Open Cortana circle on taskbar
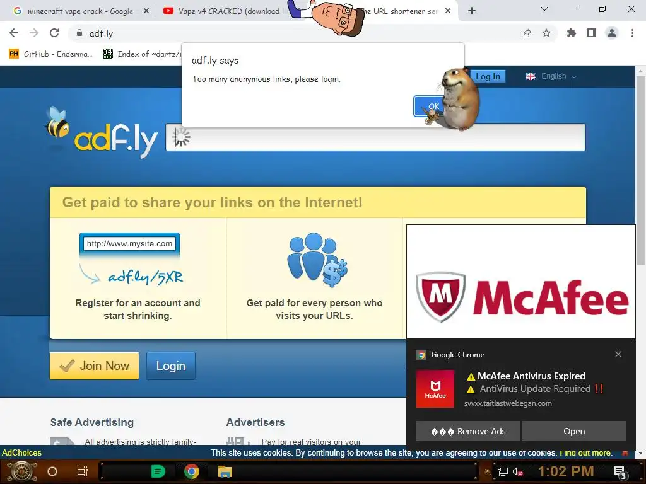The image size is (646, 484). click(52, 471)
